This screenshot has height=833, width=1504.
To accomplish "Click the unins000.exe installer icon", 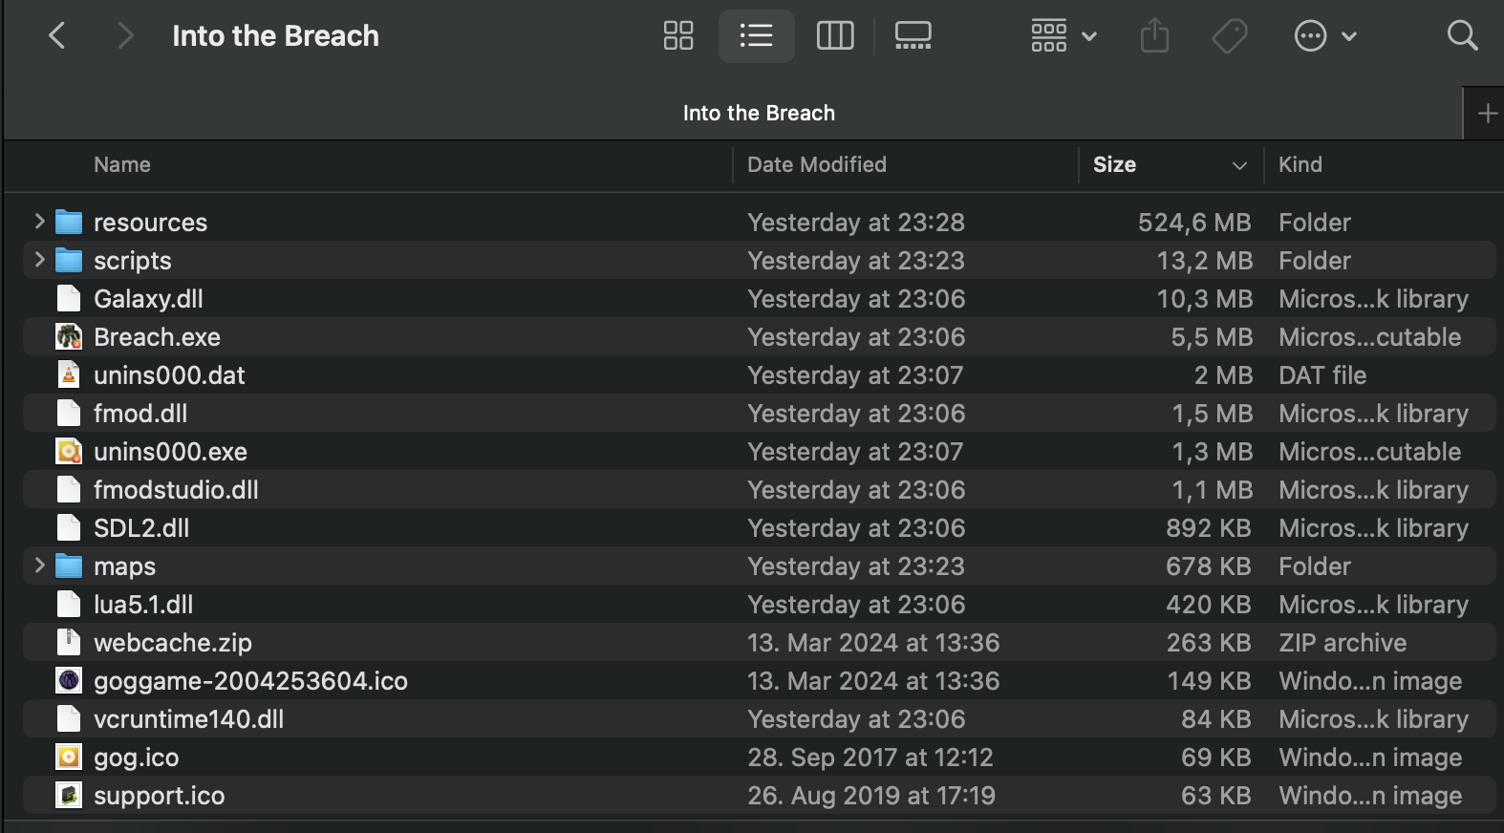I will pyautogui.click(x=69, y=451).
